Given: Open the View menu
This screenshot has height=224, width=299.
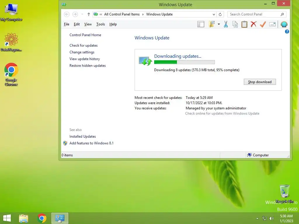Looking at the screenshot, I should [88, 24].
